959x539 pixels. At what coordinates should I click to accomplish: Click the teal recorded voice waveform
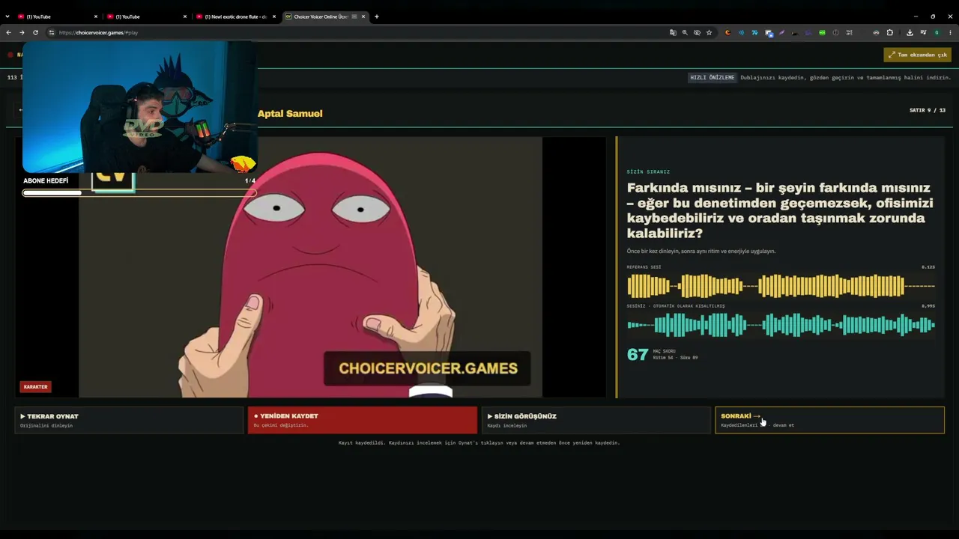[781, 325]
